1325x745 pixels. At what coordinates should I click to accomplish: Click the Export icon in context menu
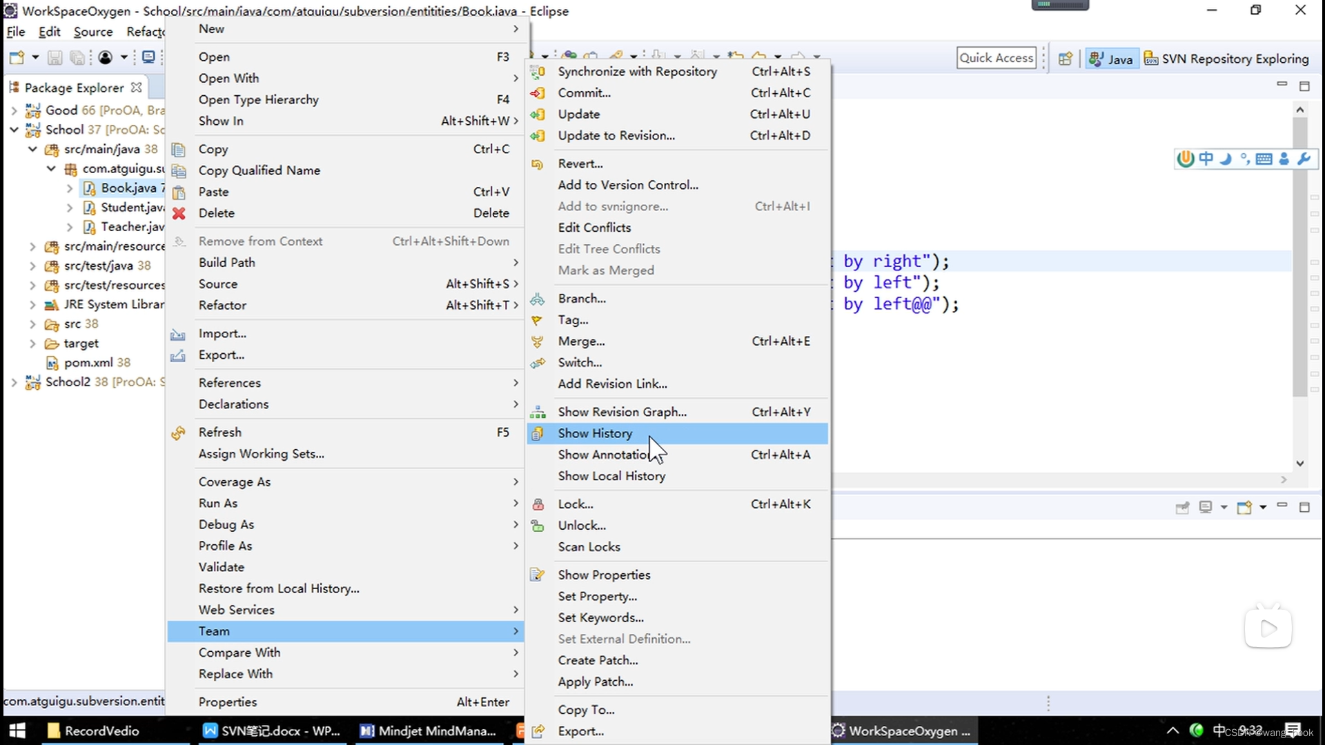pyautogui.click(x=179, y=355)
